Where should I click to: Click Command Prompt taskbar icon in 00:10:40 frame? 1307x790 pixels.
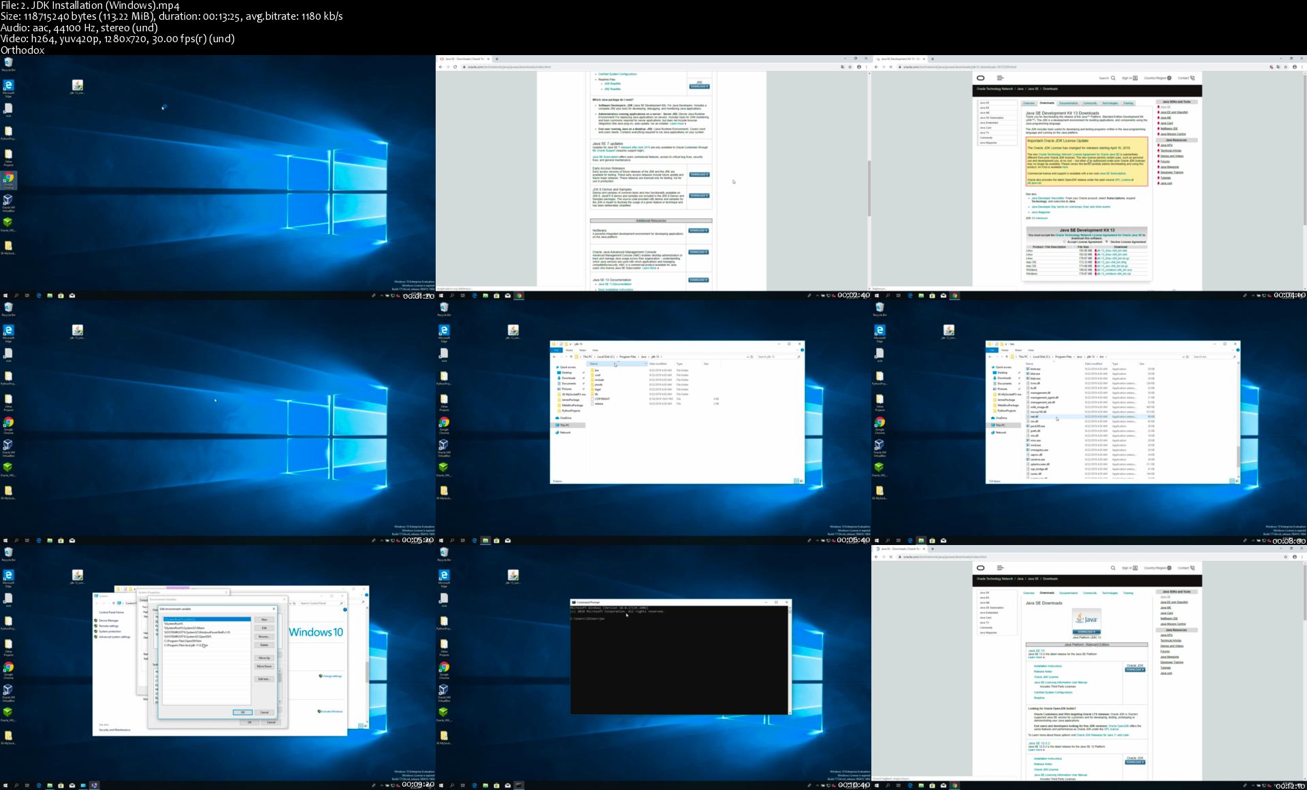click(x=519, y=785)
